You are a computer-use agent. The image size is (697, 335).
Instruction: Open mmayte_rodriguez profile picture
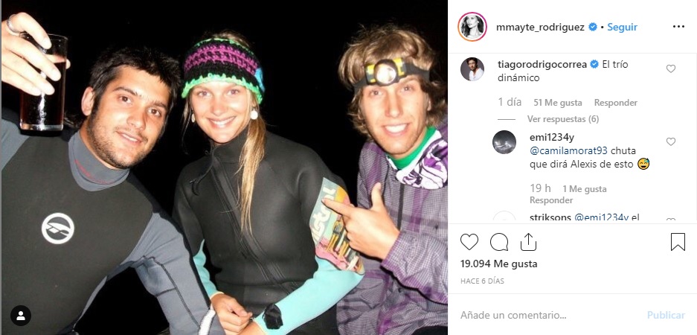[472, 27]
